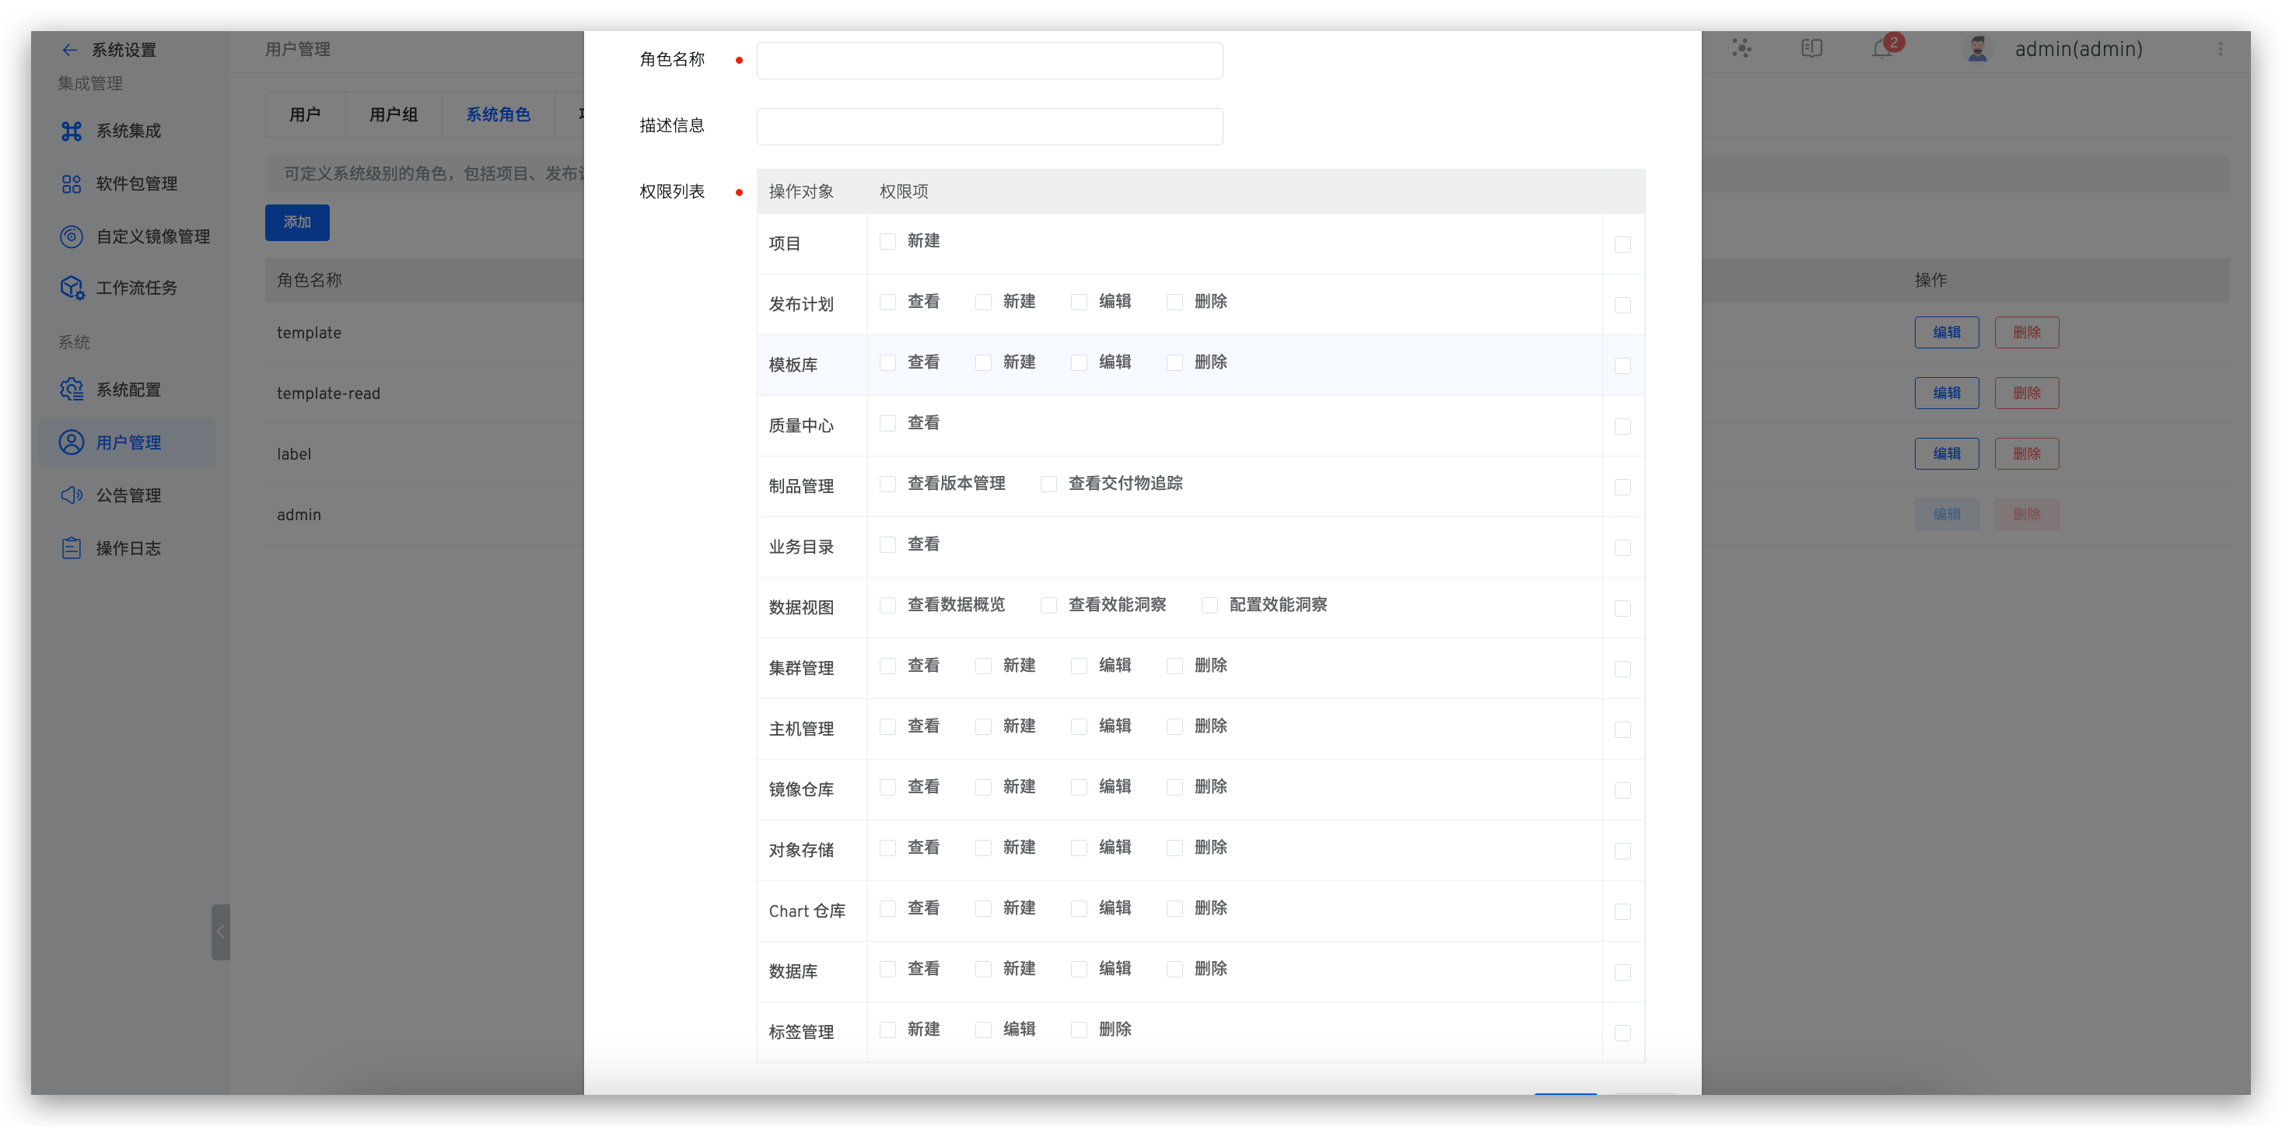Check 查看 permission for 质量中心
Viewport: 2282px width, 1126px height.
(x=887, y=422)
